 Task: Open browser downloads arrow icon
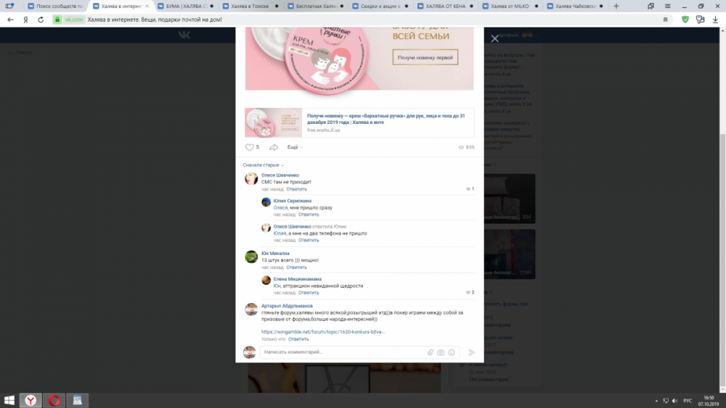(715, 20)
